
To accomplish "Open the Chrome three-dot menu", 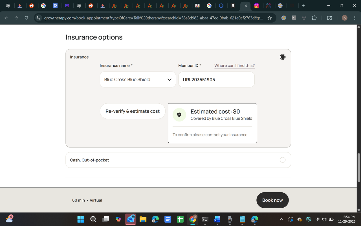I will click(x=354, y=18).
